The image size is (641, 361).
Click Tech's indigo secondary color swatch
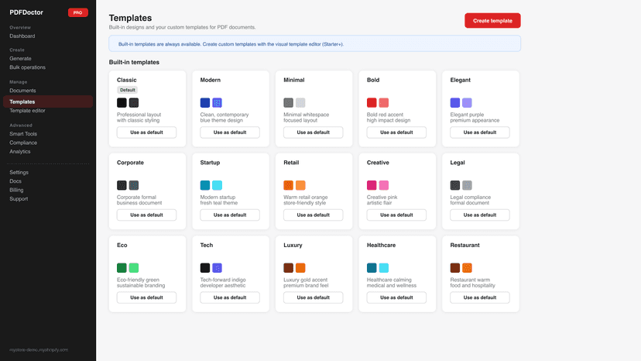point(217,268)
